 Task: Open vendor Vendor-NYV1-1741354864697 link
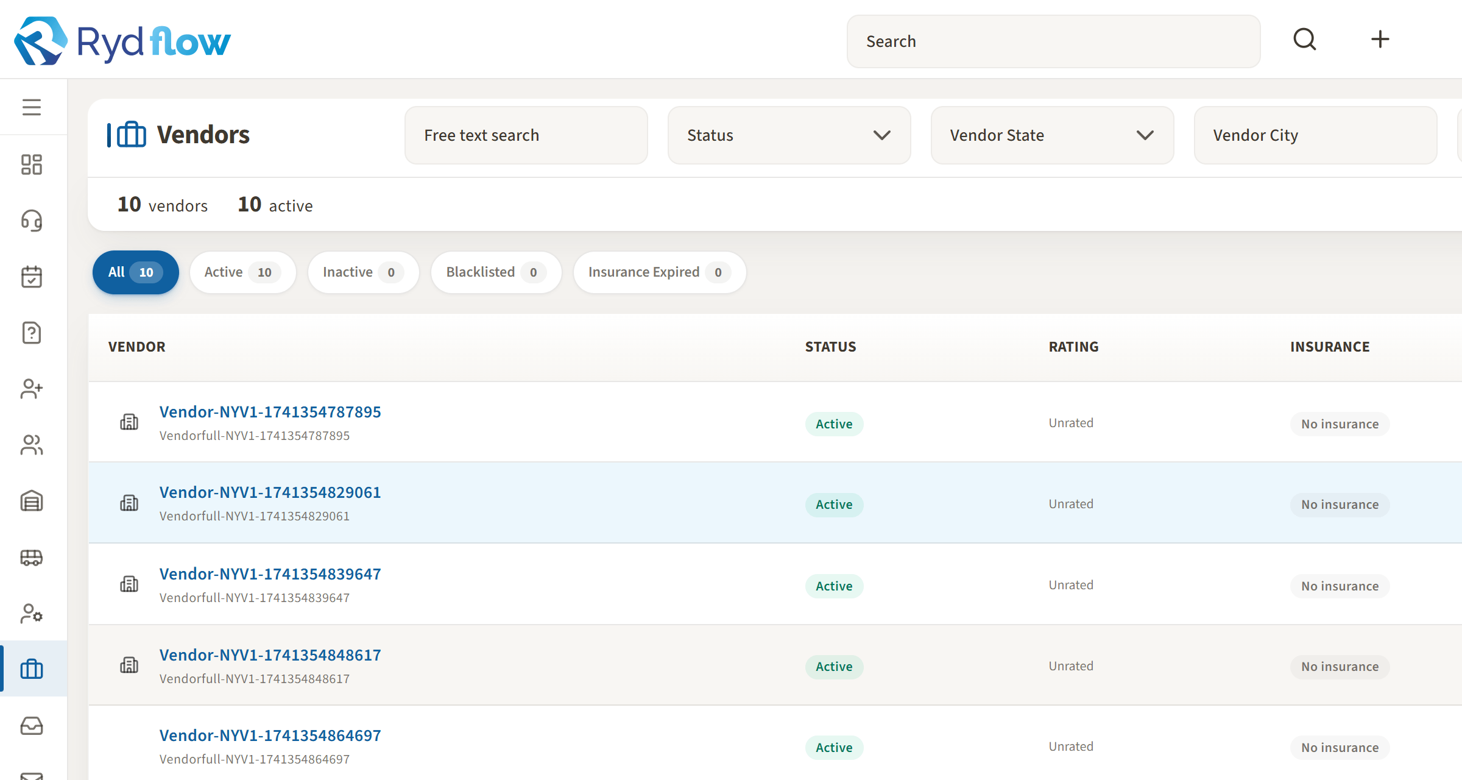(270, 736)
